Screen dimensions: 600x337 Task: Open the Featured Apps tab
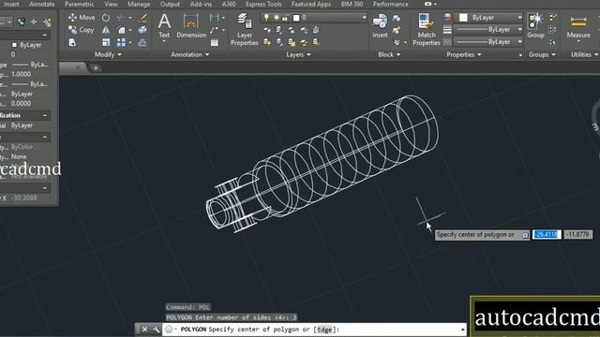point(311,4)
